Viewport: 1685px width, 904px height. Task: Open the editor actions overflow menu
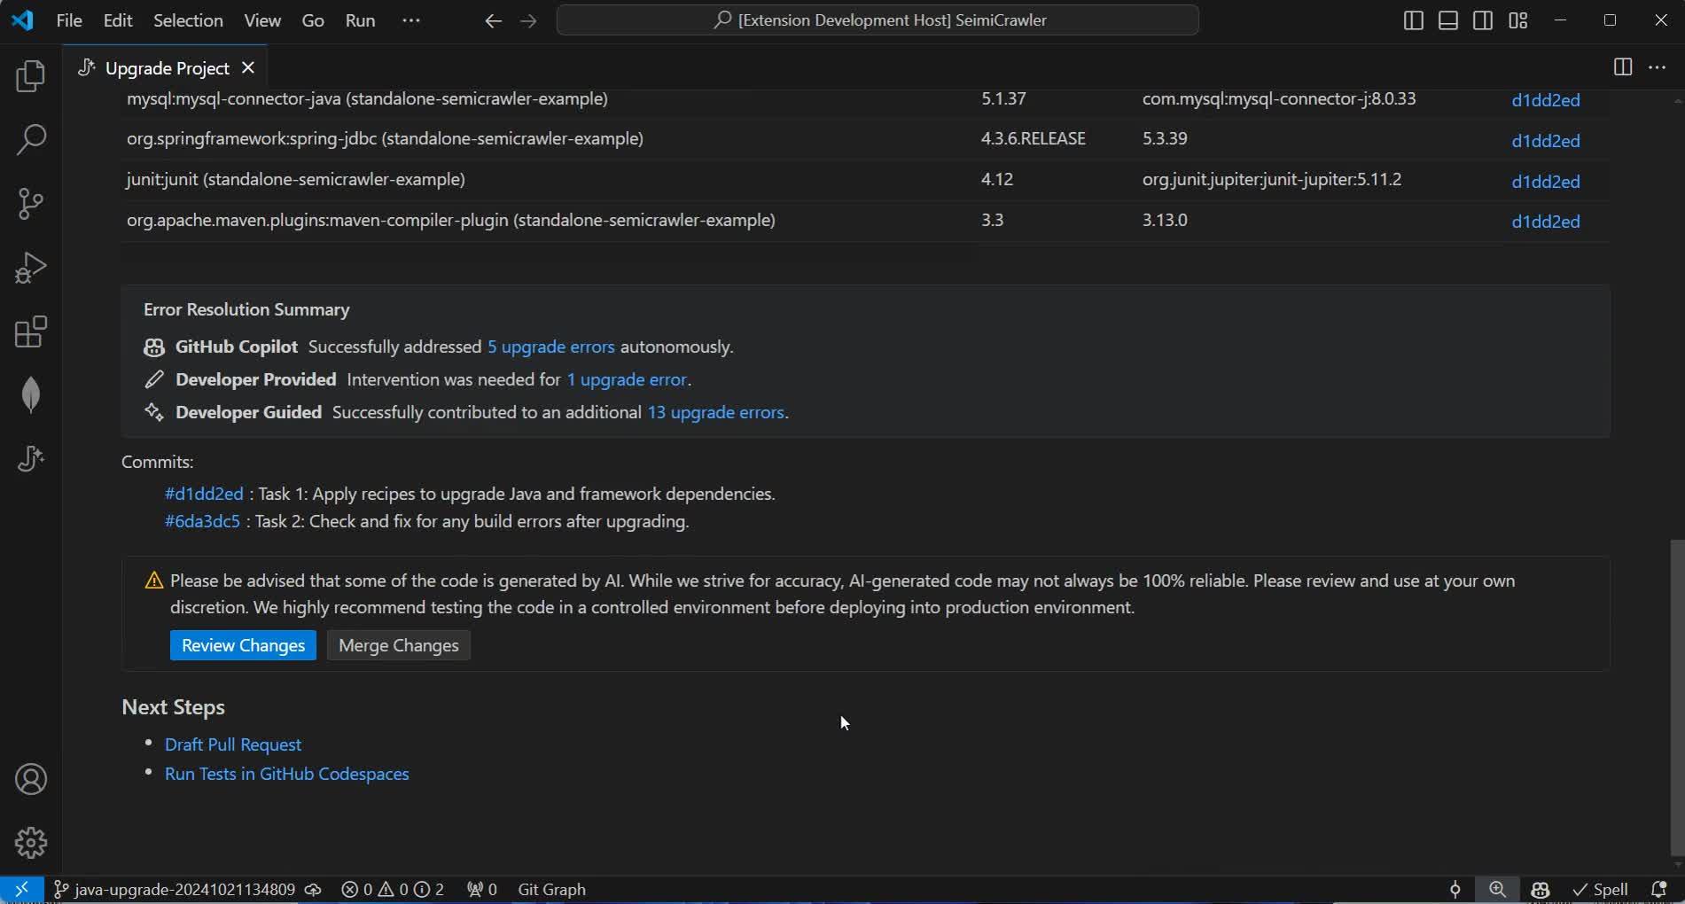tap(1657, 67)
